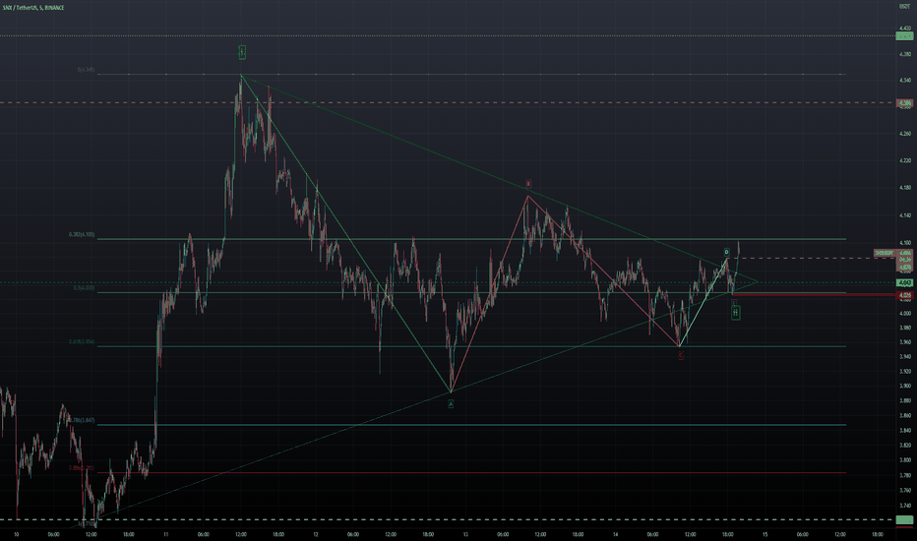Select the Fibonacci 0.618(3.954) level label
The image size is (917, 541).
pyautogui.click(x=82, y=341)
